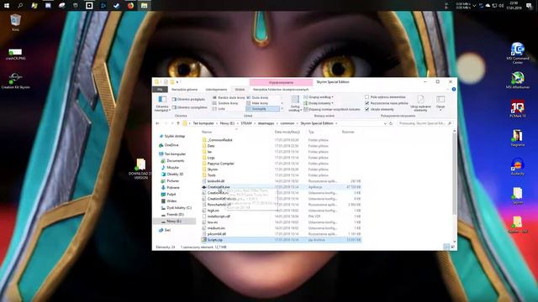Viewport: 538px width, 302px height.
Task: Expand system tray hidden icons chevron
Action: tap(474, 6)
